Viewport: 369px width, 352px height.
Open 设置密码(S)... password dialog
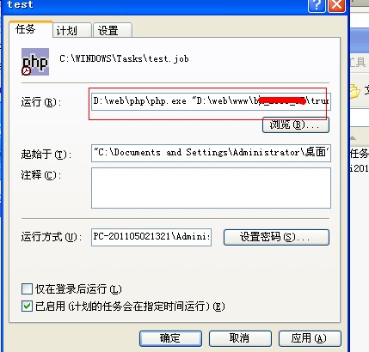tap(276, 237)
